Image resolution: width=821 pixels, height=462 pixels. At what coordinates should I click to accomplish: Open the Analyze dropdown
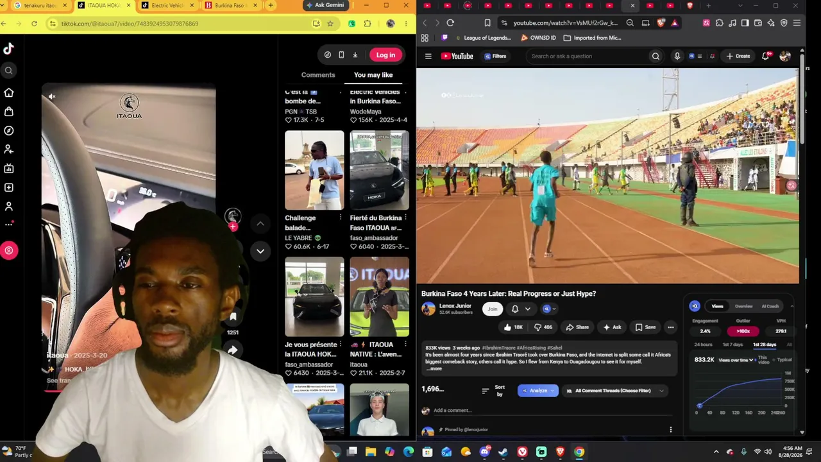click(x=538, y=391)
